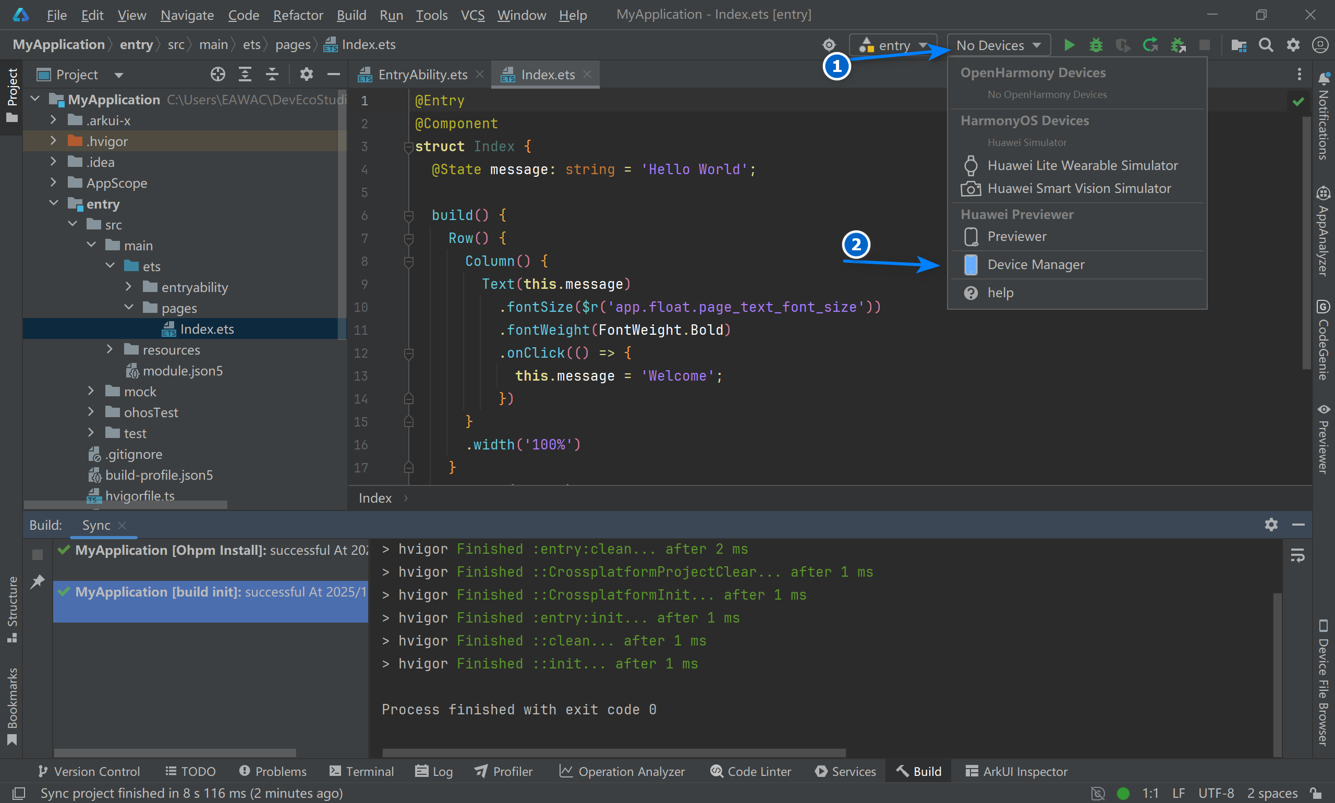
Task: Toggle pin tab in Build panel
Action: (x=38, y=582)
